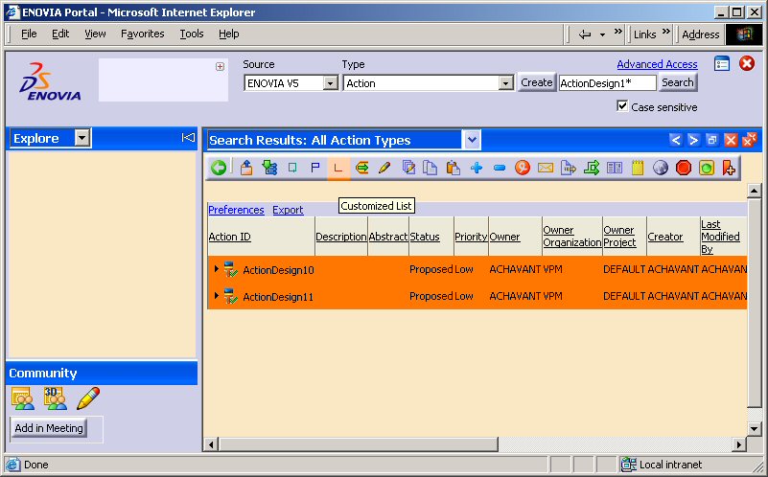
Task: Open the Favorites menu
Action: click(x=143, y=34)
